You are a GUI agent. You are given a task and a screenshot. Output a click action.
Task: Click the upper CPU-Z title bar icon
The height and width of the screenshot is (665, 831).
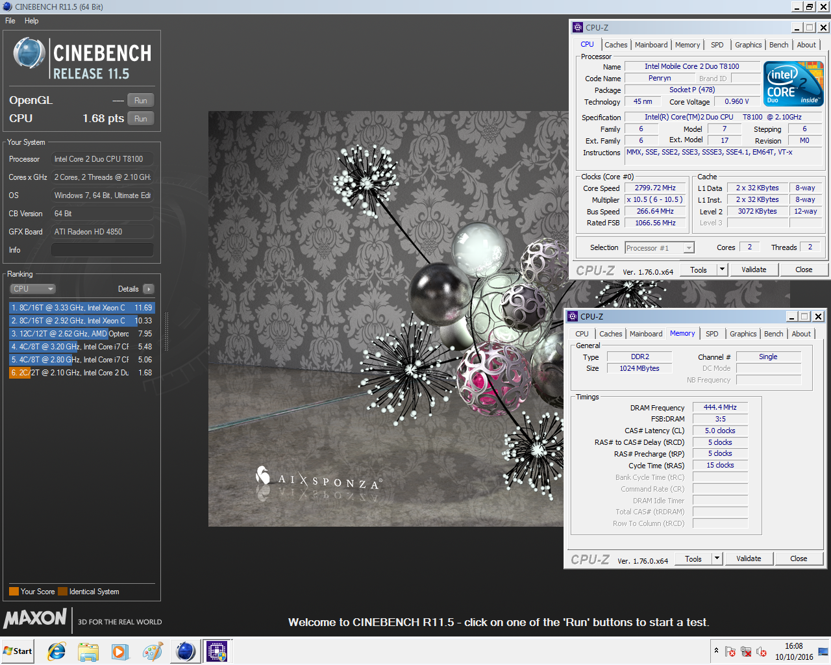click(x=578, y=27)
